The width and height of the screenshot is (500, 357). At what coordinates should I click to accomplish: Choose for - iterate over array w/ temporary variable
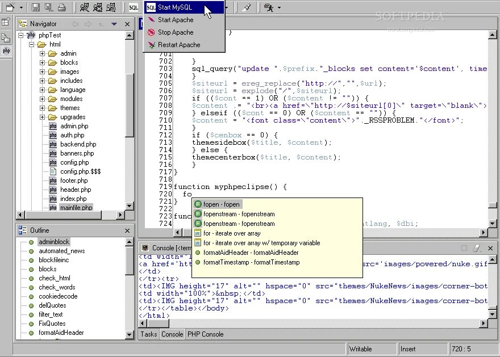(261, 243)
